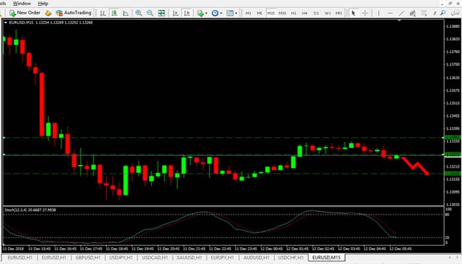The width and height of the screenshot is (462, 264).
Task: Toggle chart auto scroll
Action: 176,13
